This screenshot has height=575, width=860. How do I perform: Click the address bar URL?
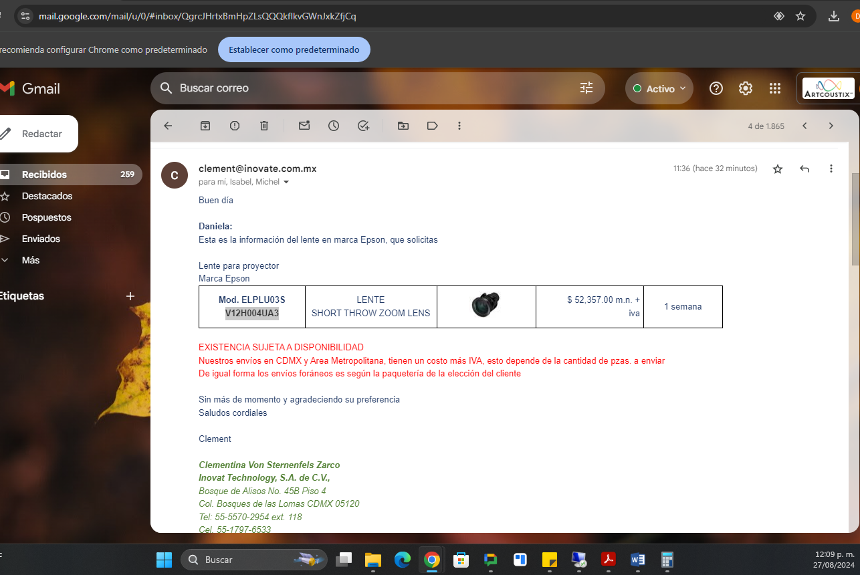pos(197,16)
